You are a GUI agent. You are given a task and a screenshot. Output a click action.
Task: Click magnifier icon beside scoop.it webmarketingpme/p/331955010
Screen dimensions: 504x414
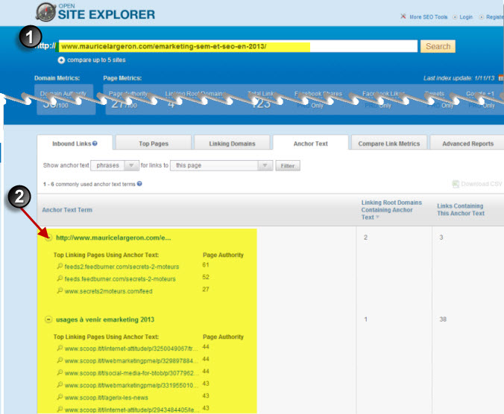(x=60, y=384)
